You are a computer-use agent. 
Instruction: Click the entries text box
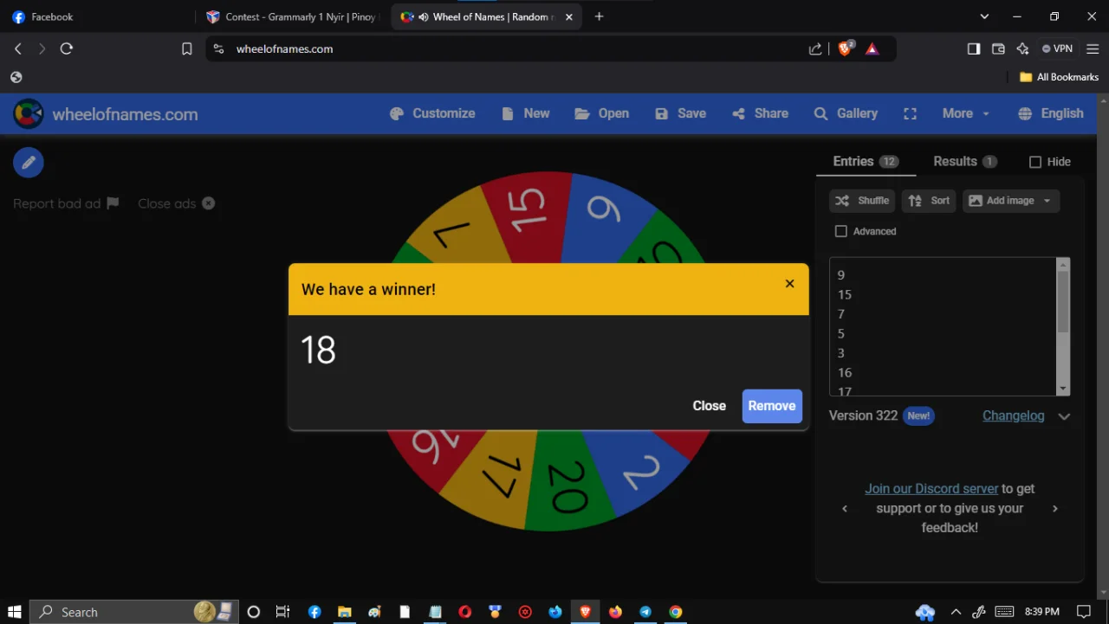944,327
